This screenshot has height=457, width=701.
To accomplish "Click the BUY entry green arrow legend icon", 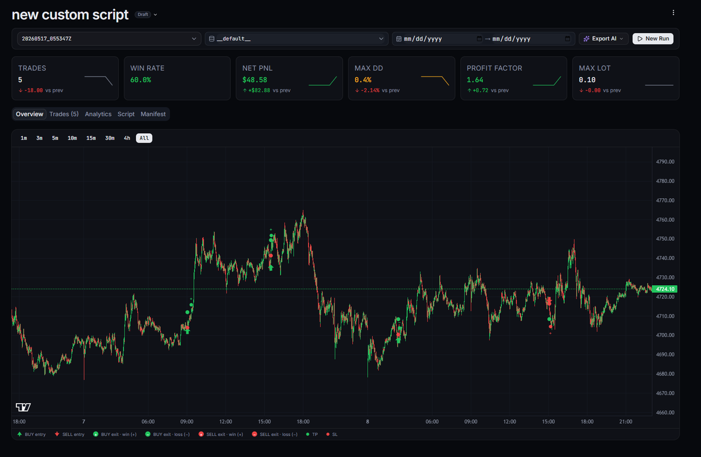I will click(x=20, y=434).
